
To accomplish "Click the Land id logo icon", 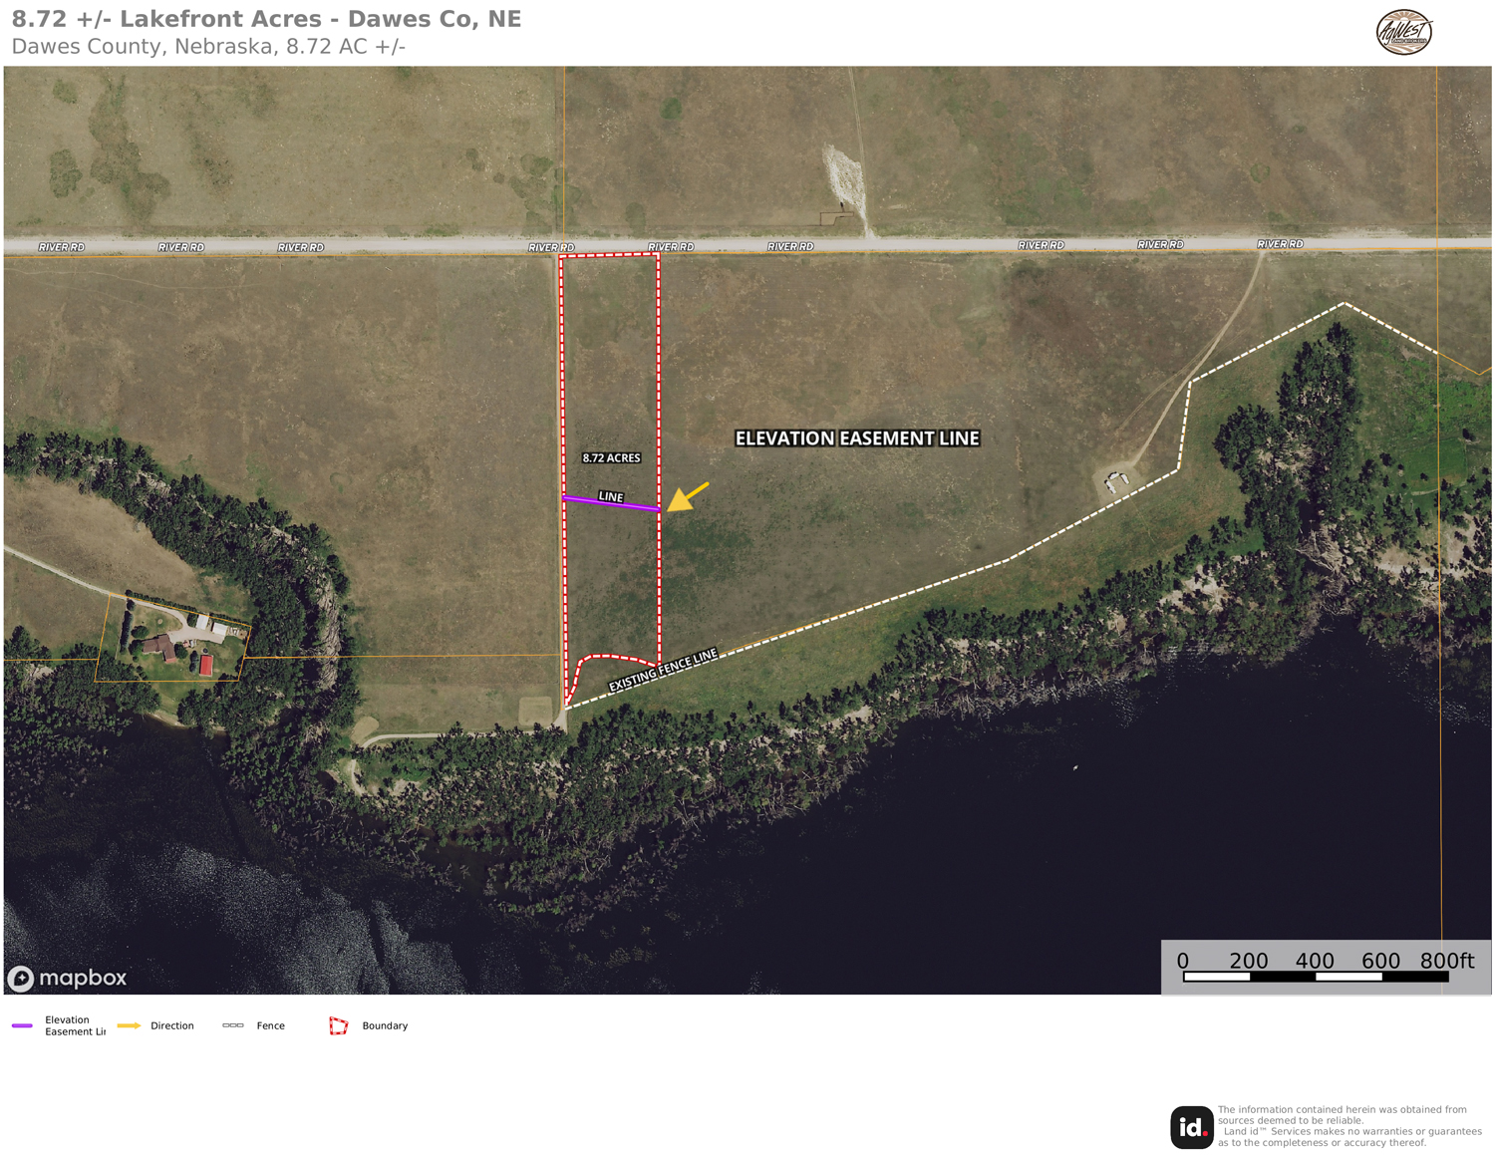I will [1191, 1127].
